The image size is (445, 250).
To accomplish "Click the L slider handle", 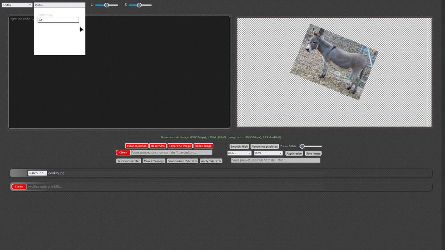I will pos(106,5).
